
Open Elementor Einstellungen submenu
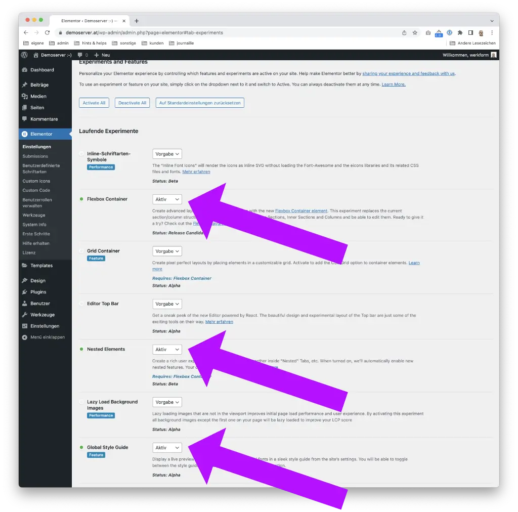36,147
